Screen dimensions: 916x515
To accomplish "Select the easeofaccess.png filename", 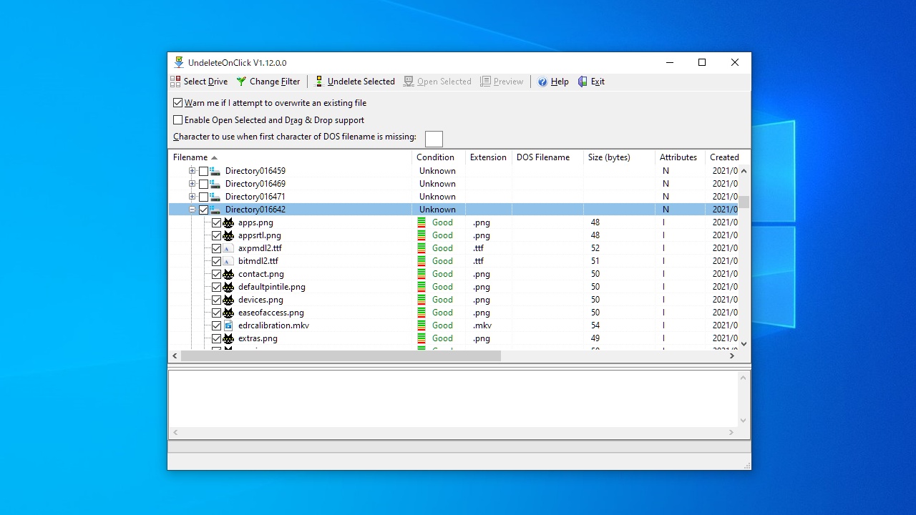I will [x=271, y=313].
